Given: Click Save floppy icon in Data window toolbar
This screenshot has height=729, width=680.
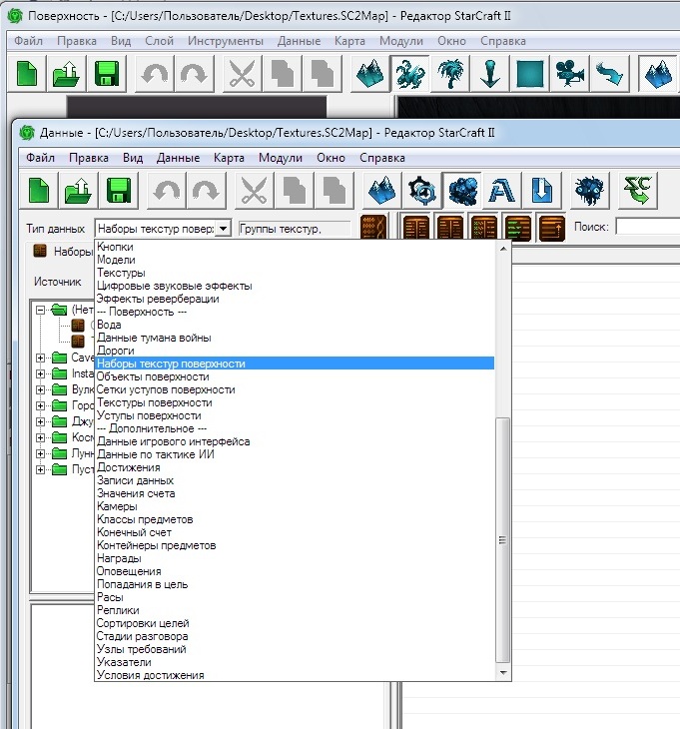Looking at the screenshot, I should [x=119, y=190].
